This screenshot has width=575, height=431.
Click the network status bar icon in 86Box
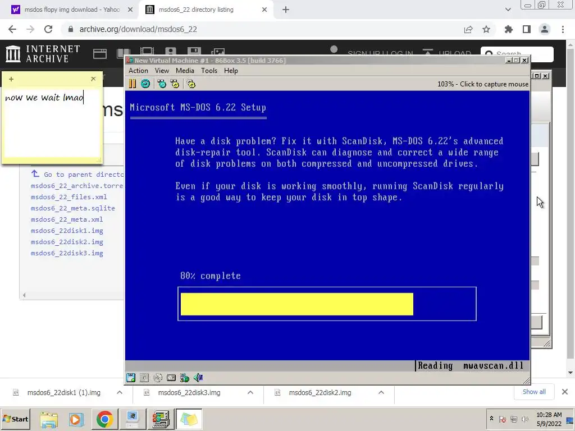click(x=185, y=378)
